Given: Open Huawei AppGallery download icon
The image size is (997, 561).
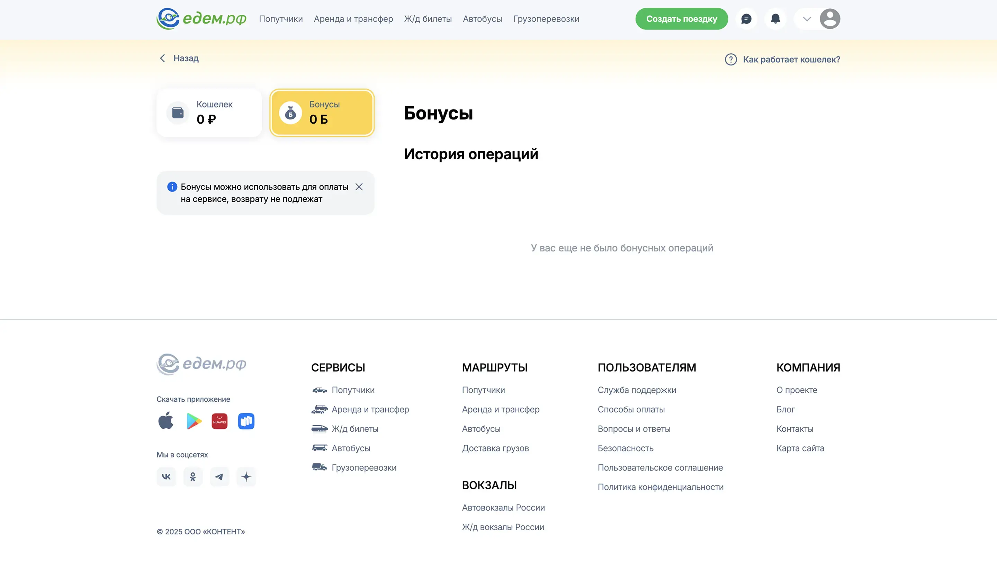Looking at the screenshot, I should pos(219,421).
